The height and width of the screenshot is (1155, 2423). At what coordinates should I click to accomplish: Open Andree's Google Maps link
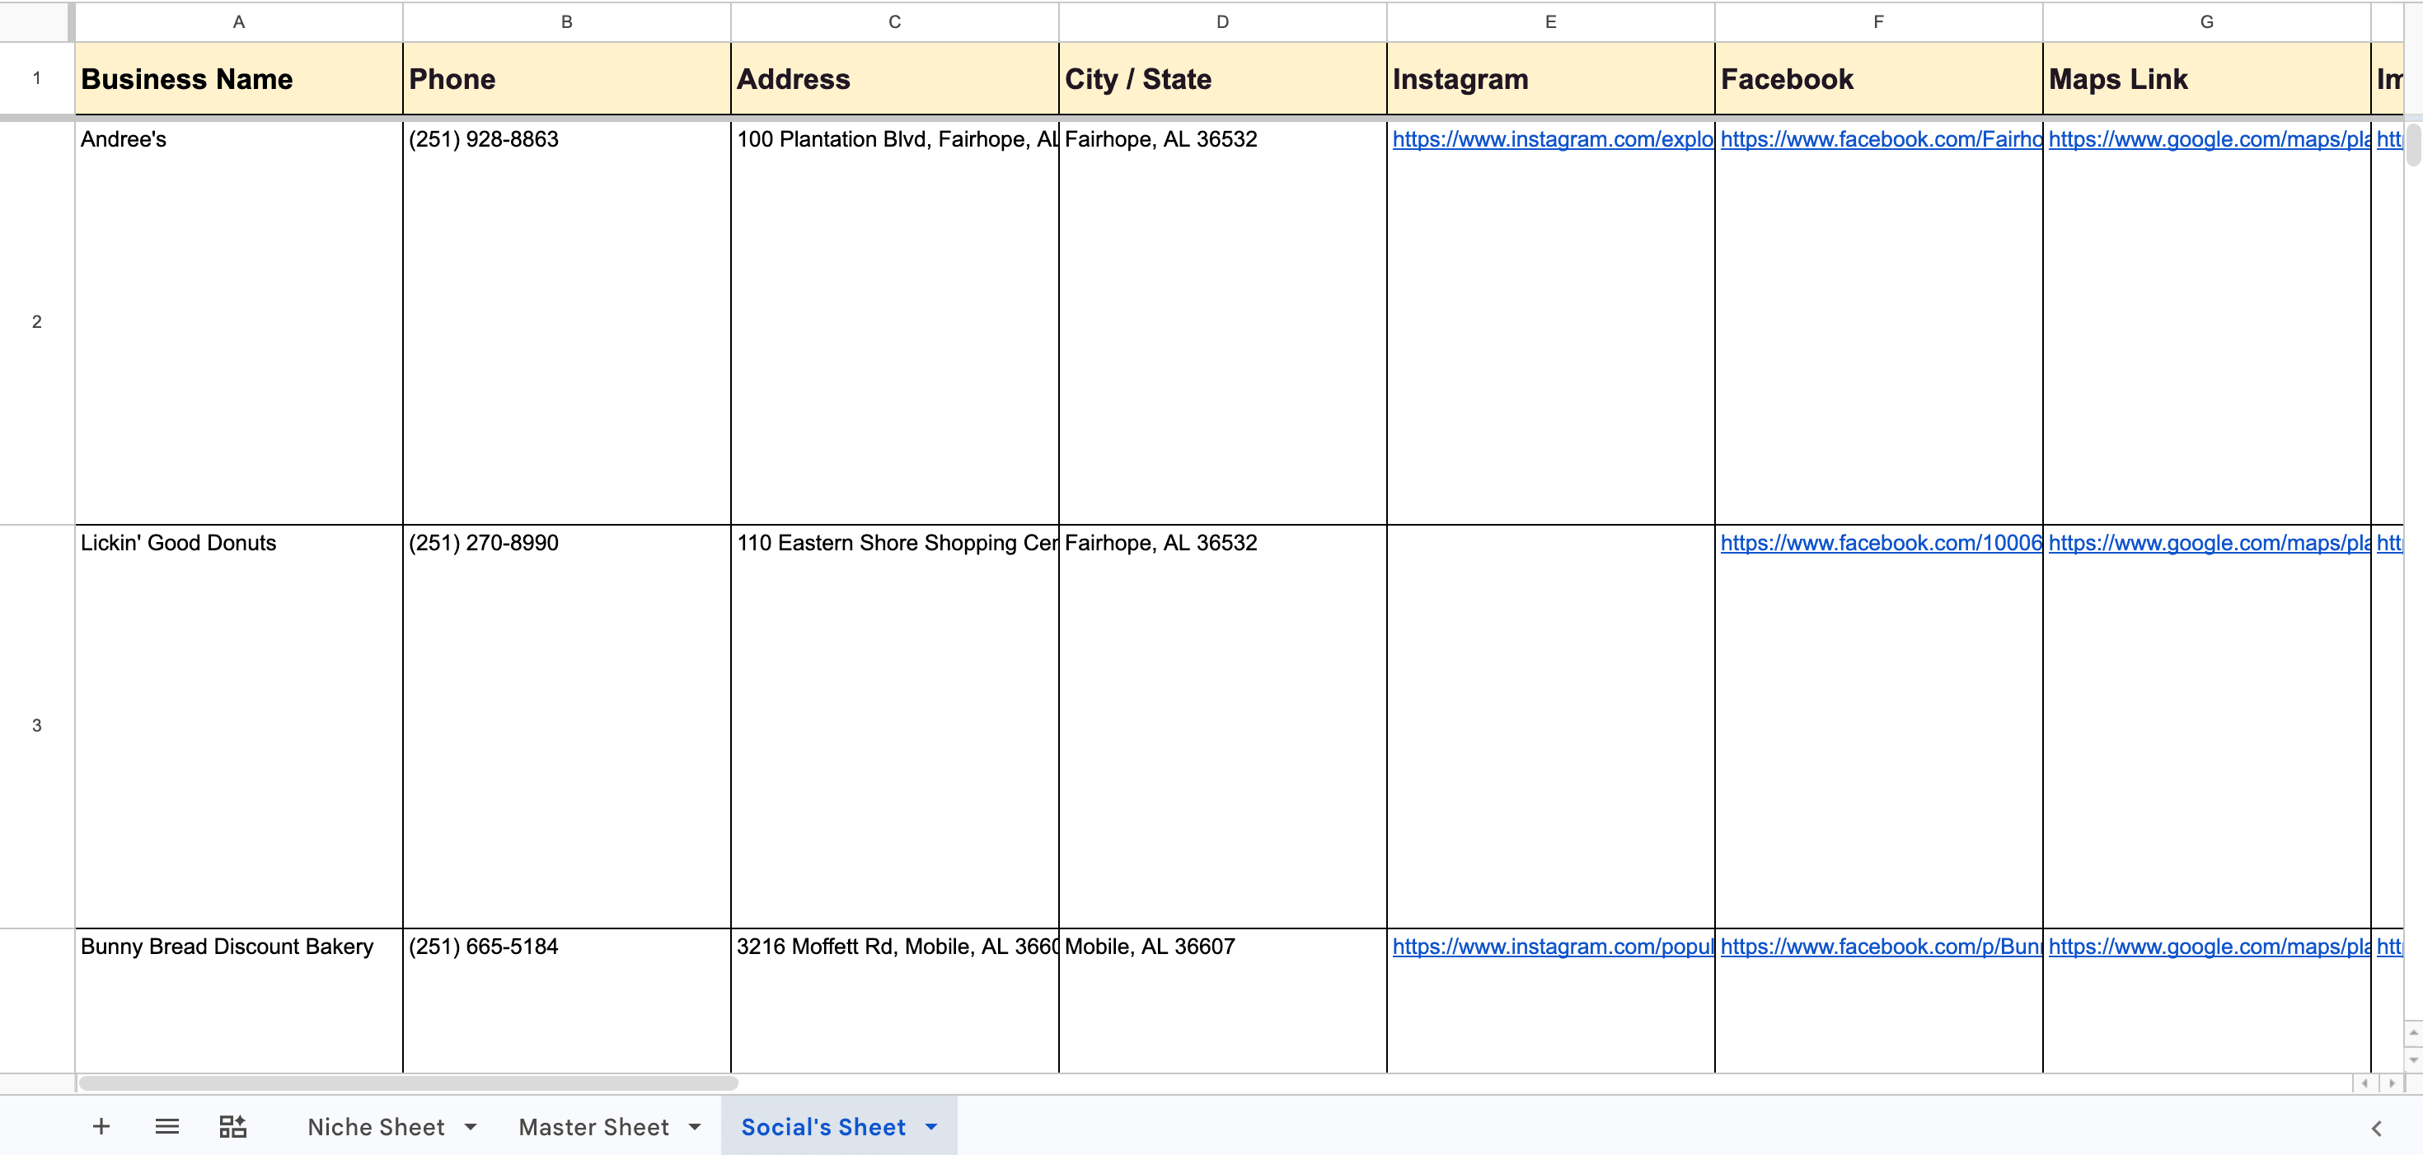coord(2209,139)
